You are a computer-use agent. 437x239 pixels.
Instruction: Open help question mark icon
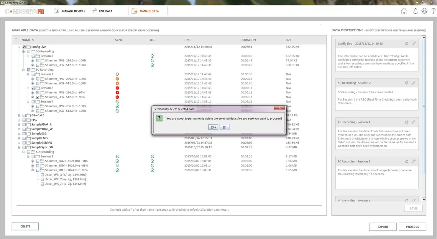[433, 11]
